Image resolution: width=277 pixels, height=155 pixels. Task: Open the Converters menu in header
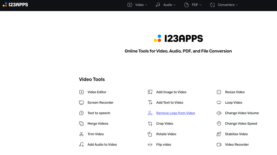click(x=224, y=5)
